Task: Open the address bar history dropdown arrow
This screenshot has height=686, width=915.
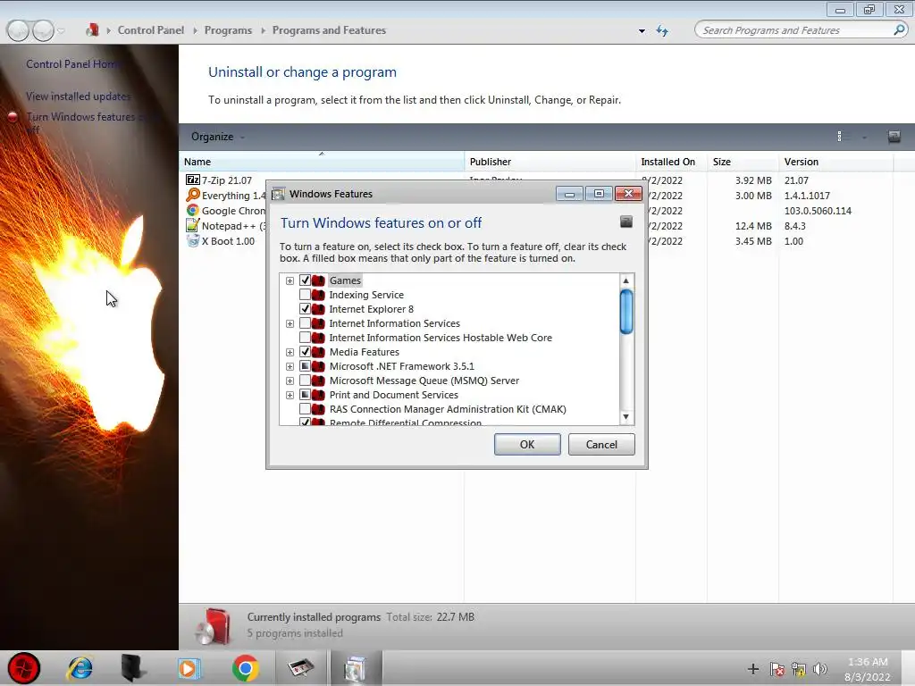Action: point(642,31)
